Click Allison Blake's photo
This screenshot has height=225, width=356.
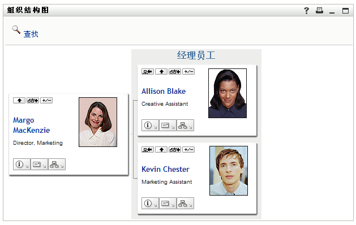pos(228,93)
